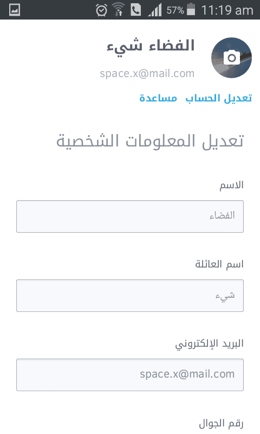Tap the cellular signal bars icon
Viewport: 260px width, 434px height.
coord(155,10)
